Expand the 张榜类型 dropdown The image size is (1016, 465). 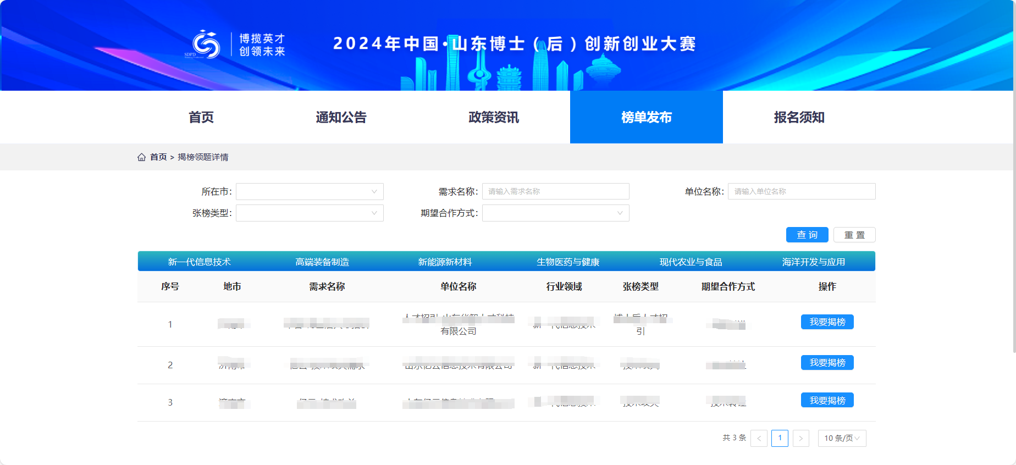[310, 213]
